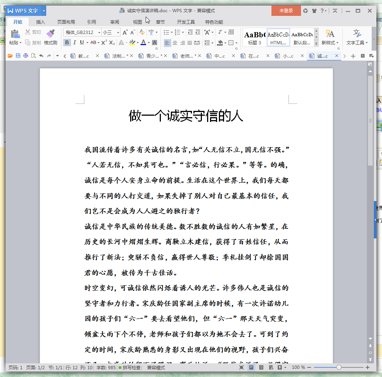This screenshot has width=382, height=377.
Task: Click the bullet list icon
Action: [x=166, y=33]
